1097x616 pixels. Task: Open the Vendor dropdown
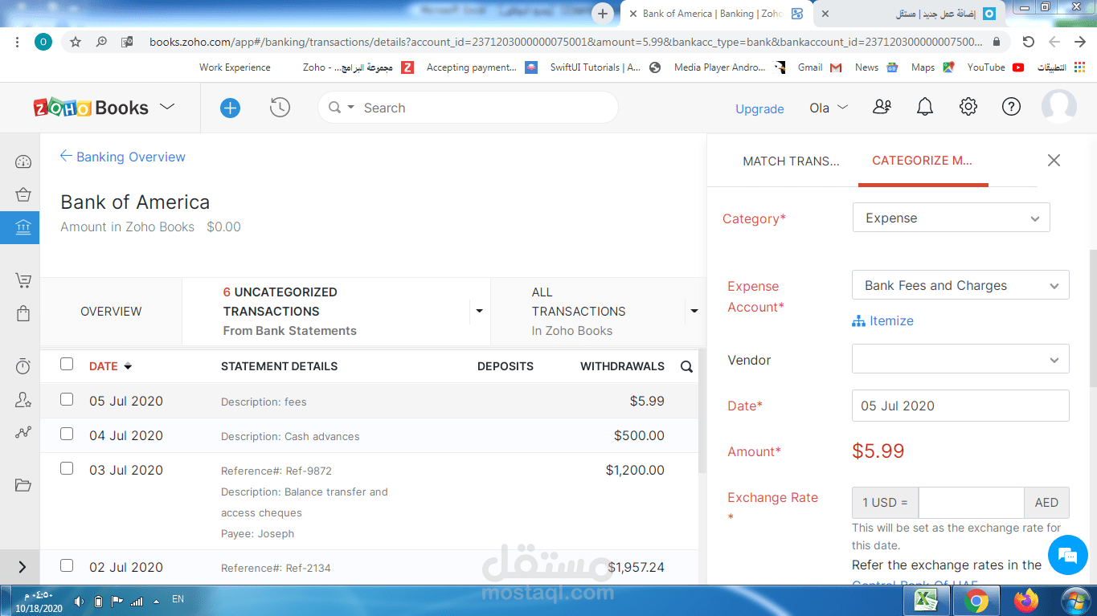tap(960, 359)
